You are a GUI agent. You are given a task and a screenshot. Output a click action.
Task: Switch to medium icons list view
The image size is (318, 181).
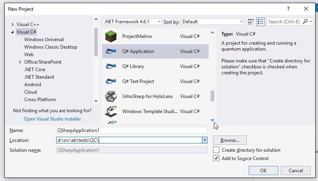pyautogui.click(x=260, y=22)
